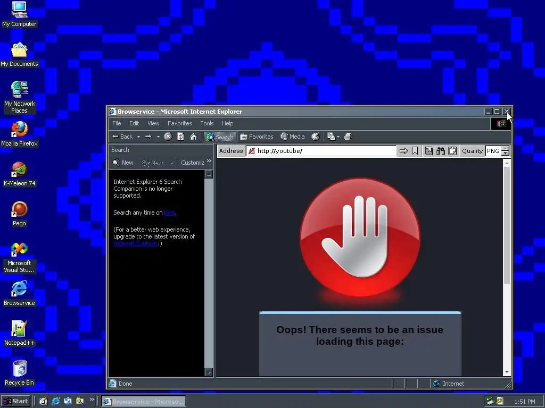Click the page vertical scrollbar thumb
The width and height of the screenshot is (545, 408).
(x=507, y=225)
